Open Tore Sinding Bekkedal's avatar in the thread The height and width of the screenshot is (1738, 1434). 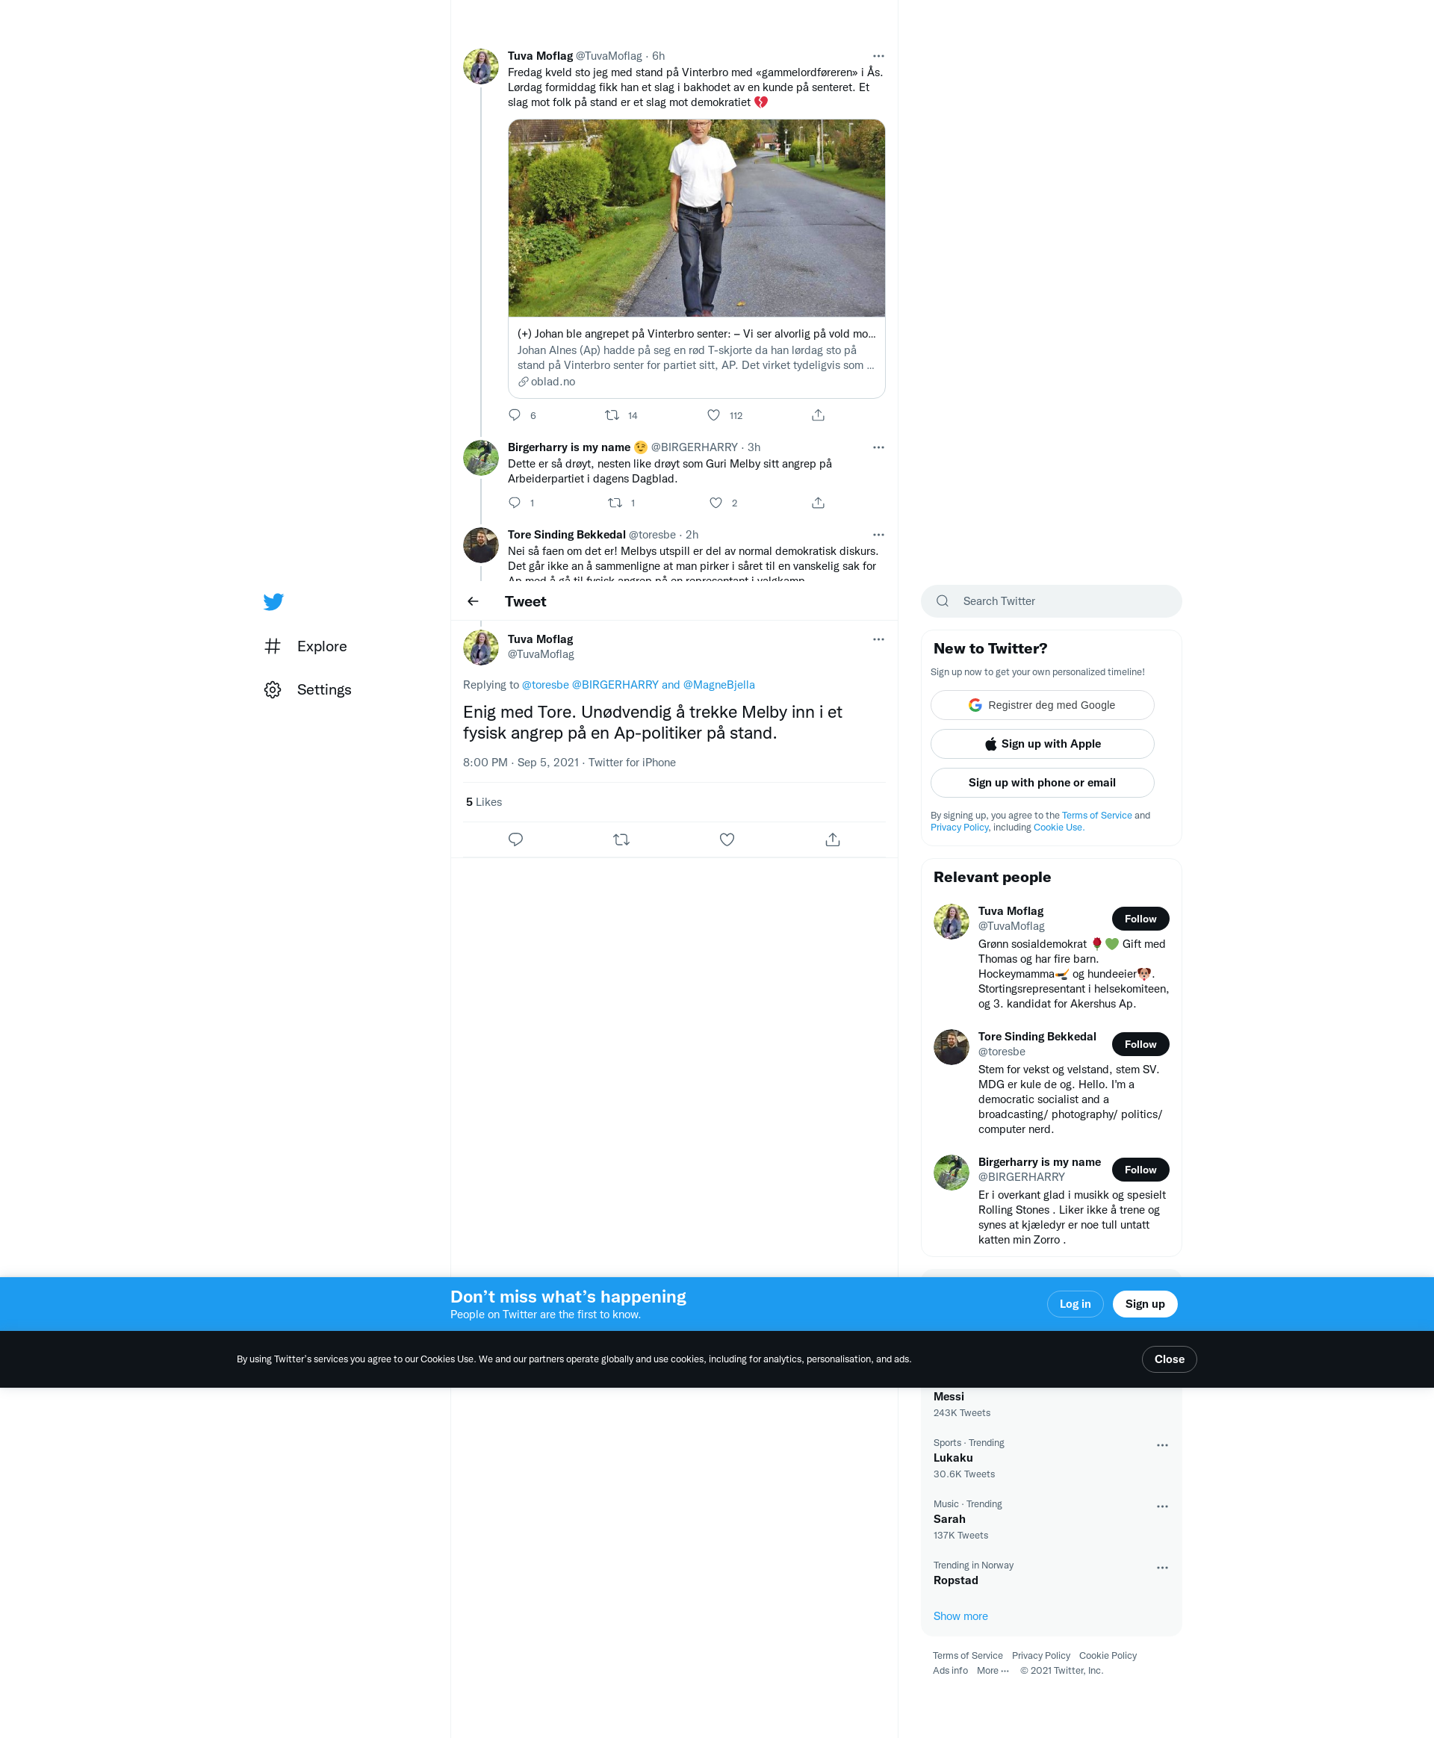[x=481, y=545]
